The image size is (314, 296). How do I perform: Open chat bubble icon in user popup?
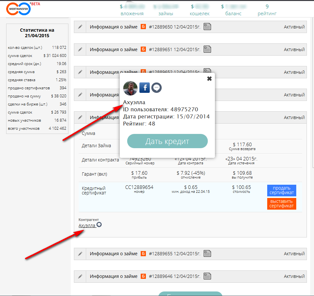pos(157,88)
